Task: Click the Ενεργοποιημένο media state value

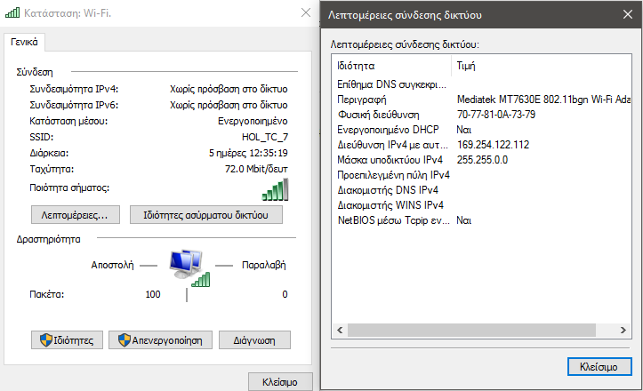Action: 253,121
